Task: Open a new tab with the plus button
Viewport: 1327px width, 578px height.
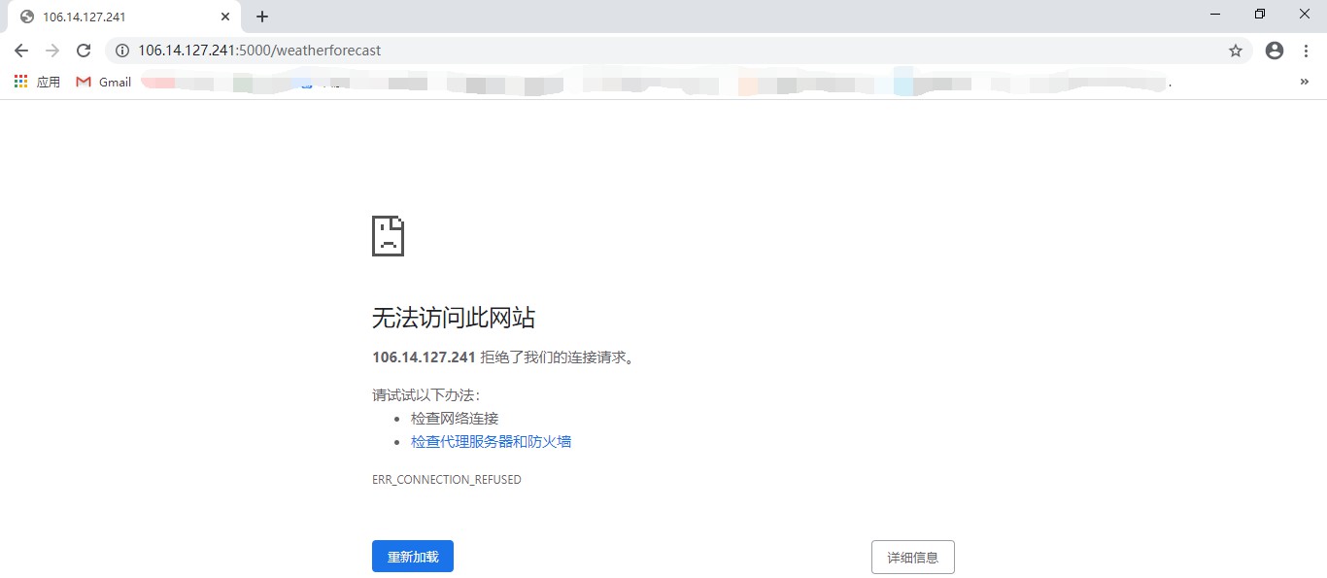Action: pos(262,17)
